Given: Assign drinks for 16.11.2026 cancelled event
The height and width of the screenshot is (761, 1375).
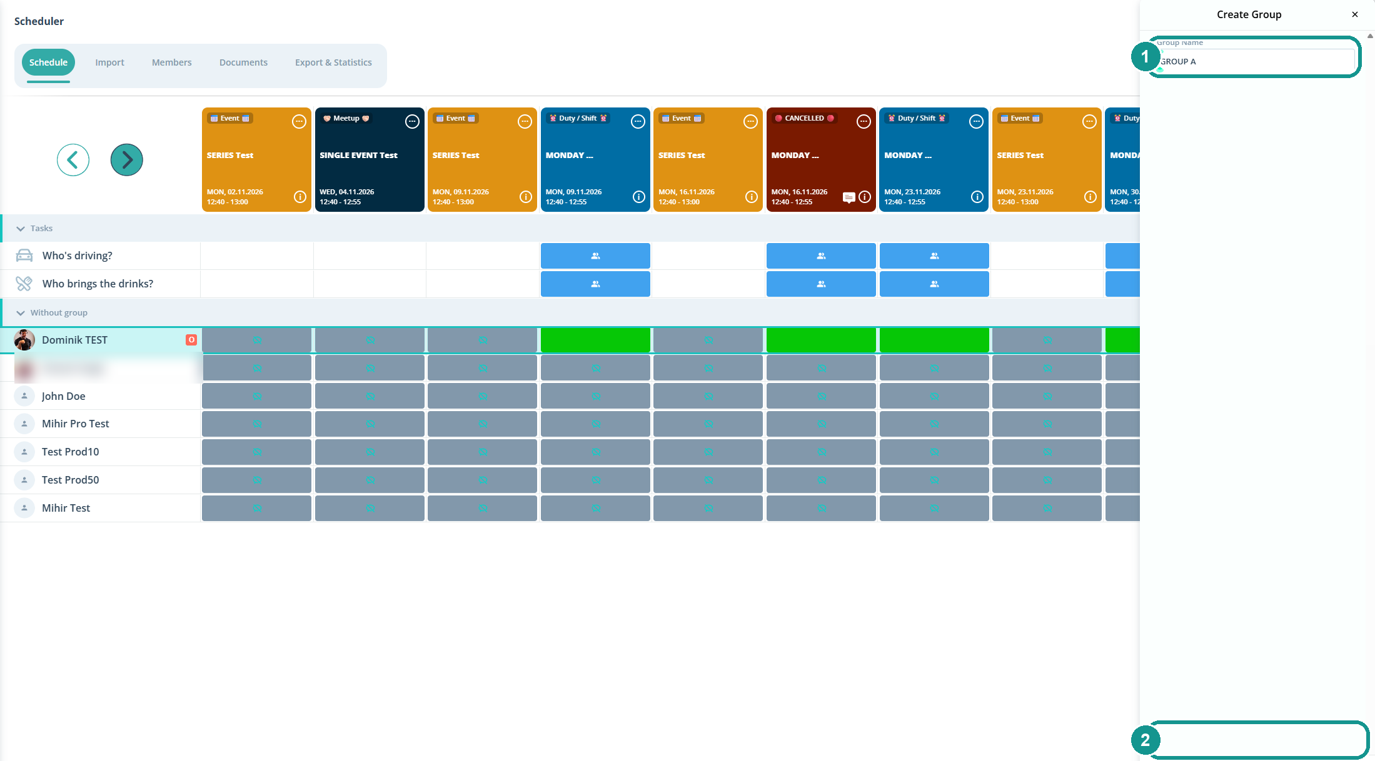Looking at the screenshot, I should (821, 284).
